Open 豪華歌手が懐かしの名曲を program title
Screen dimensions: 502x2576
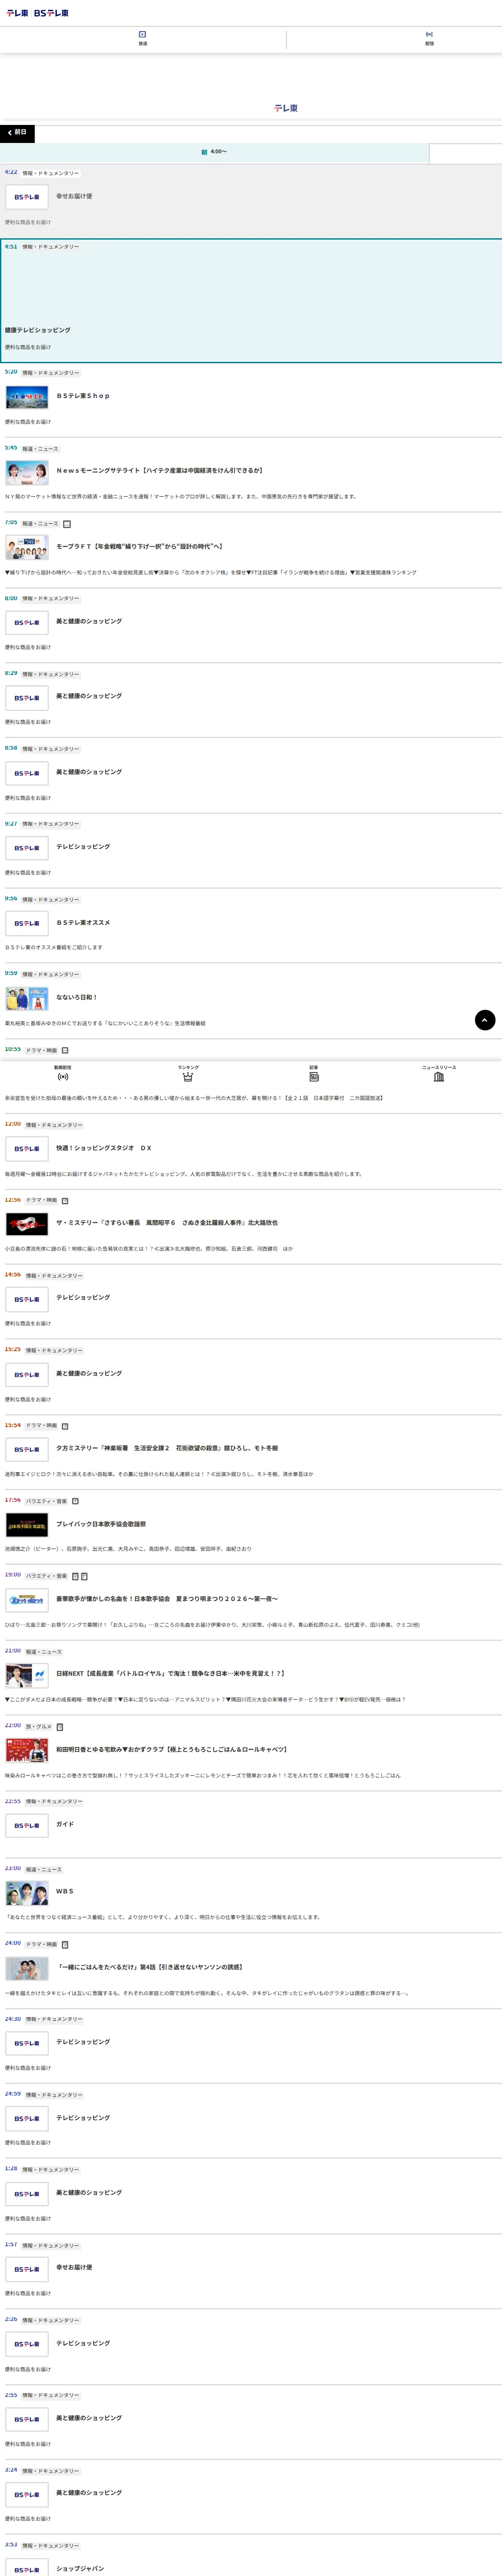[x=167, y=1599]
